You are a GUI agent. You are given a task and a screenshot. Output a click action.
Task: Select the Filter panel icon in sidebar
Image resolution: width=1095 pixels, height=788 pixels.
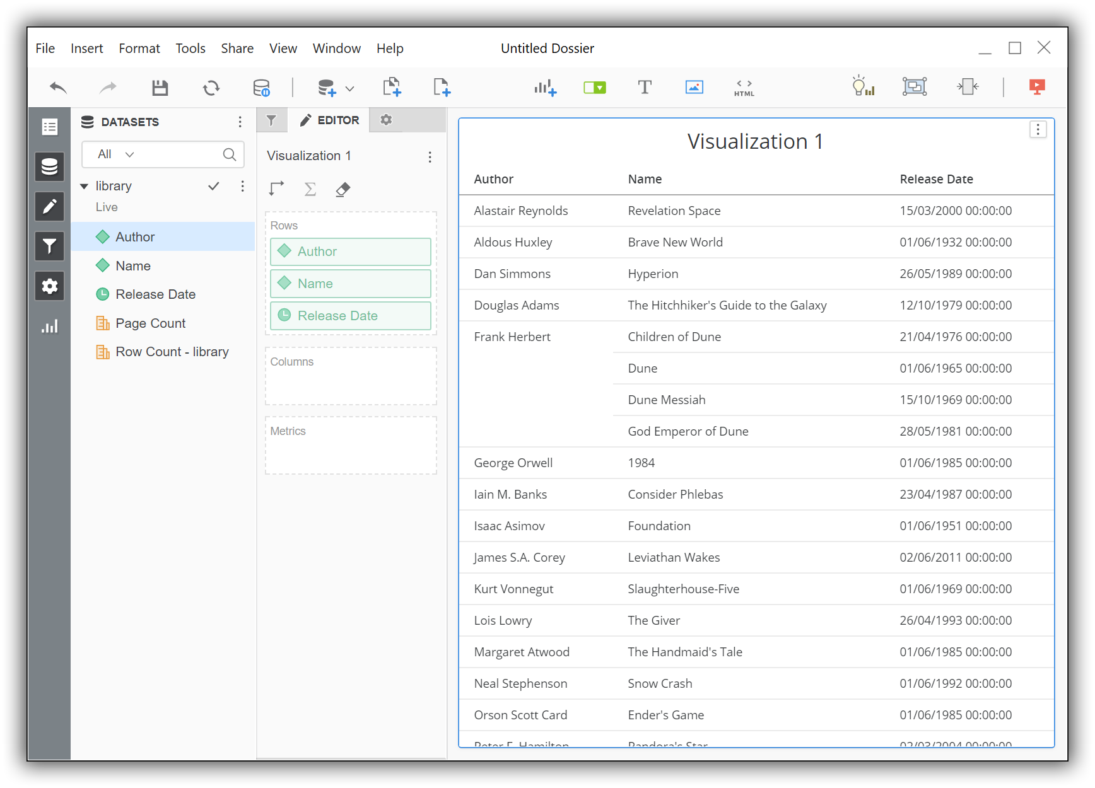point(50,246)
